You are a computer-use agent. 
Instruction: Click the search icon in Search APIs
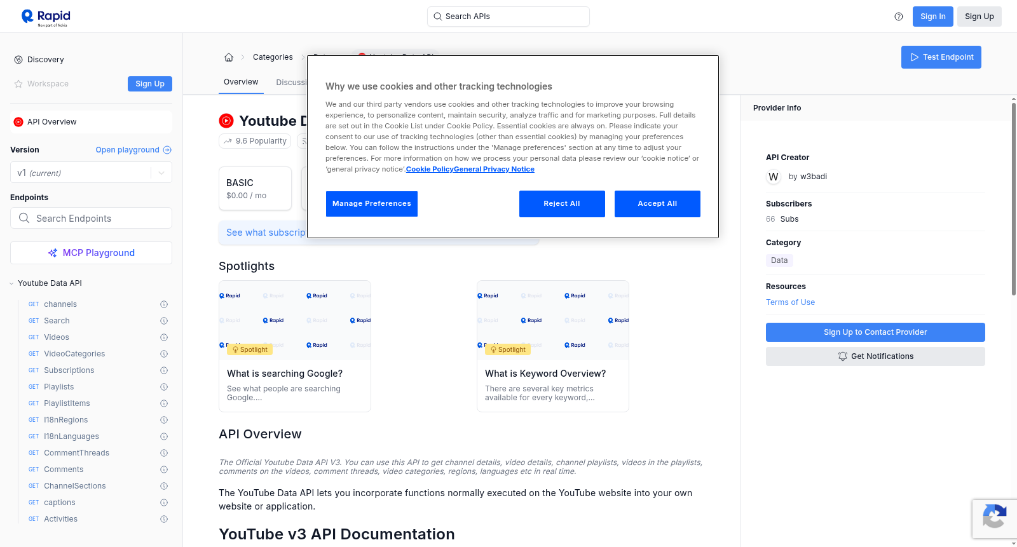pos(437,17)
